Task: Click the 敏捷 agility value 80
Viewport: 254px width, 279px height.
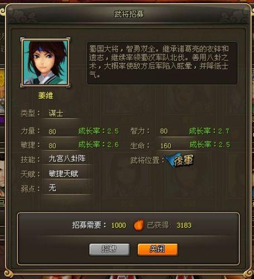Action: coord(52,146)
